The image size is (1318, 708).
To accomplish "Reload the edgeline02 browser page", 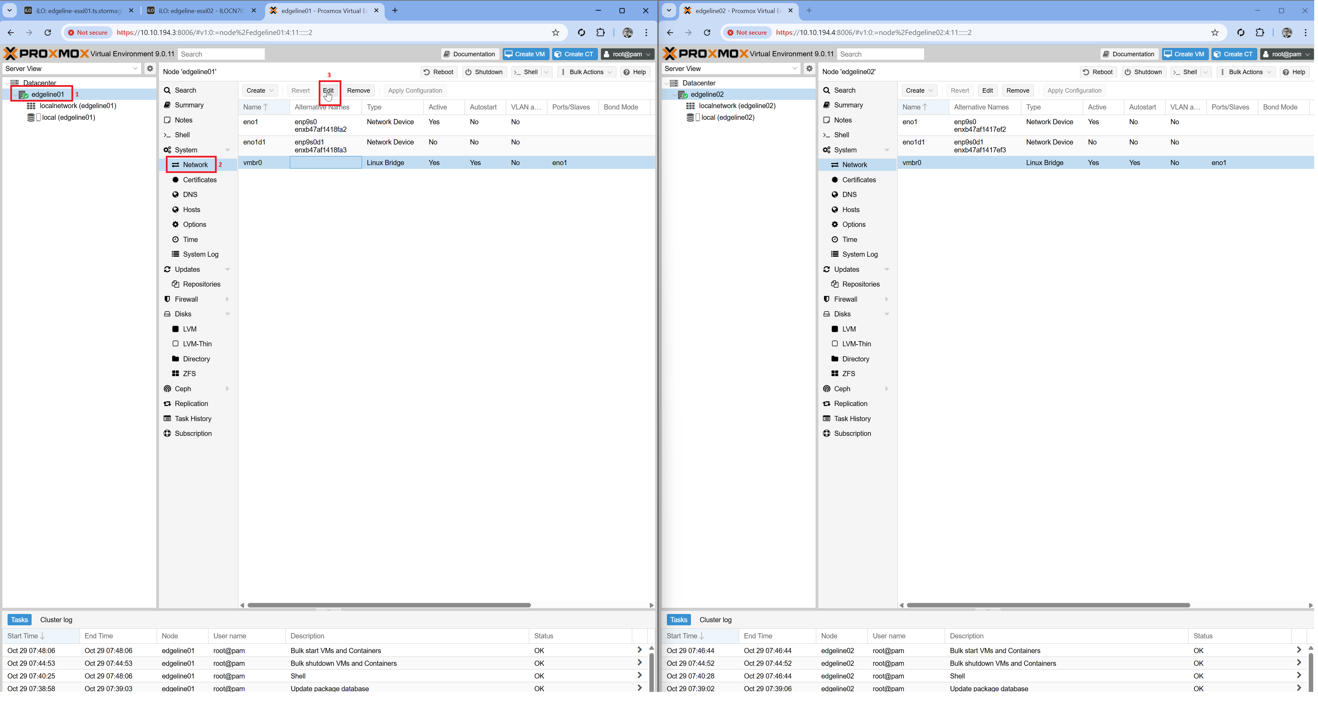I will [x=707, y=33].
